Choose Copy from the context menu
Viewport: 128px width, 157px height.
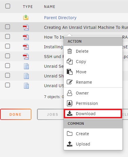pos(93,62)
